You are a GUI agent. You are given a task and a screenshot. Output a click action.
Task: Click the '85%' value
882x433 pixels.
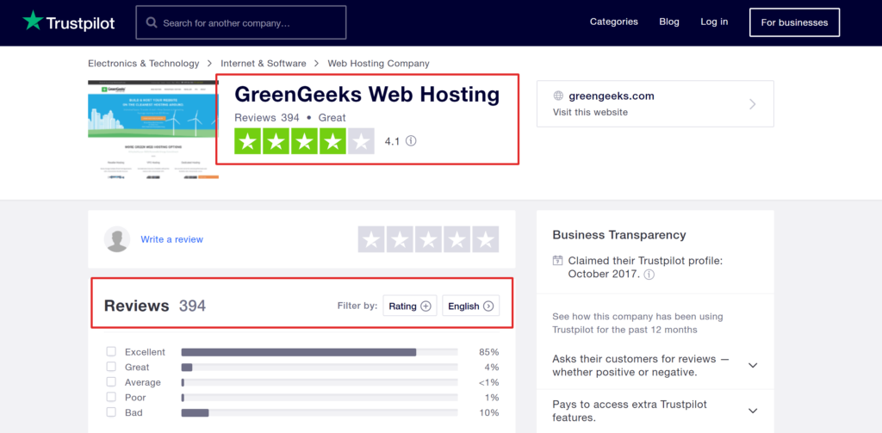(x=489, y=352)
